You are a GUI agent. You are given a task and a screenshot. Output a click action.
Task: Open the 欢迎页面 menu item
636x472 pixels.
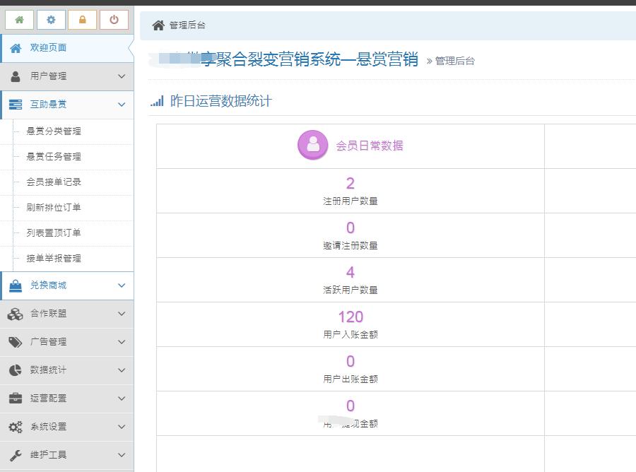point(47,48)
